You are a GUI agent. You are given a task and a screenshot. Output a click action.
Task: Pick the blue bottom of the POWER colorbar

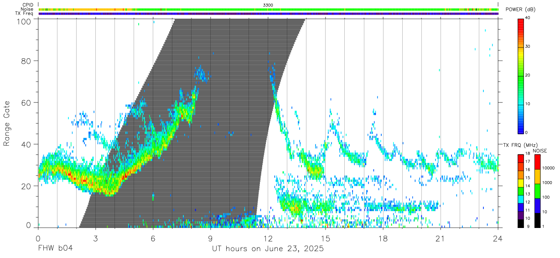point(521,127)
